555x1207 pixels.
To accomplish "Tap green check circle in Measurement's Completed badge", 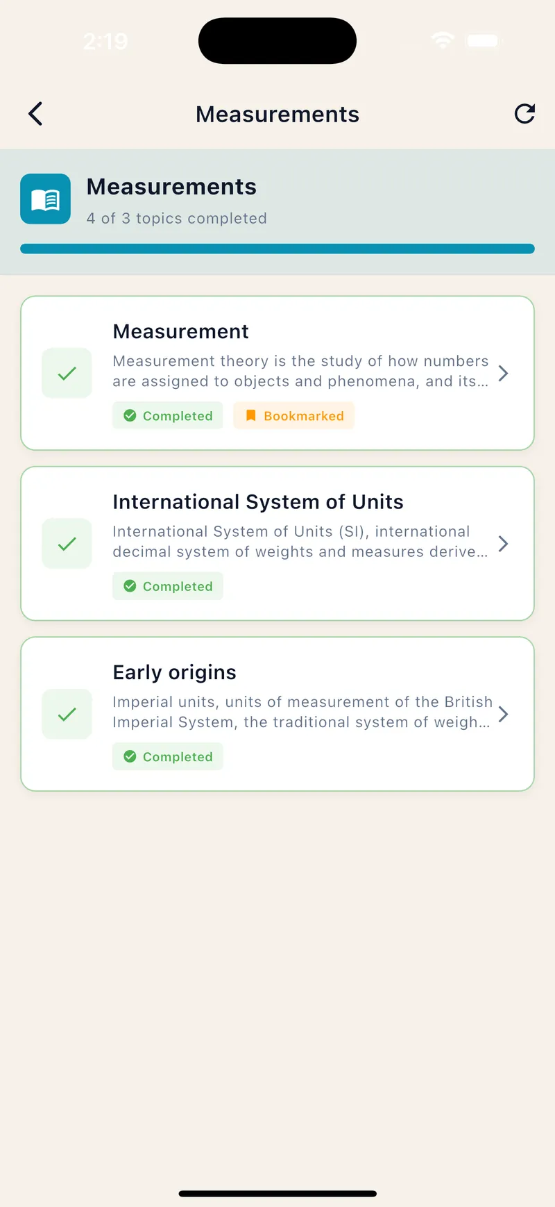I will tap(130, 416).
